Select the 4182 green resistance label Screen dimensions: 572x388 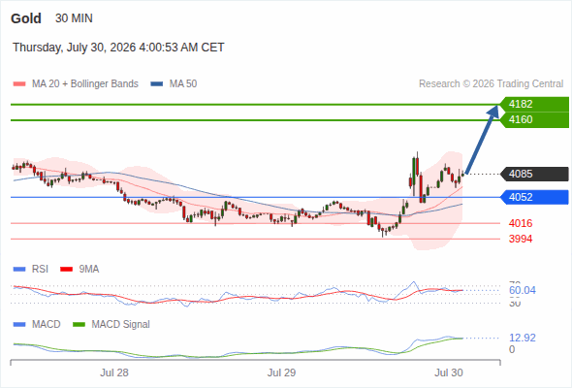[x=534, y=104]
